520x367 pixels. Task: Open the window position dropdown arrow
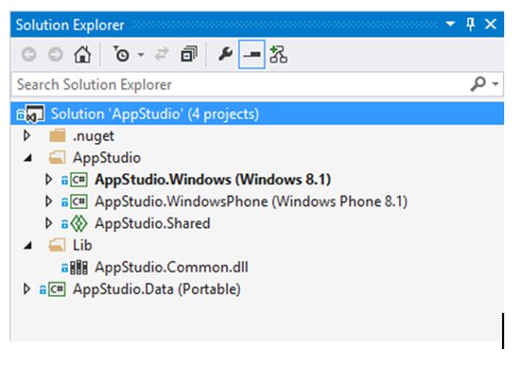(x=450, y=24)
